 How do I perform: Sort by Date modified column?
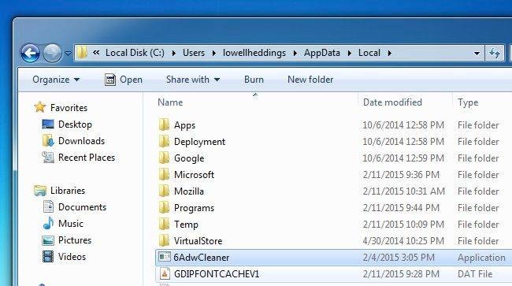pos(392,102)
